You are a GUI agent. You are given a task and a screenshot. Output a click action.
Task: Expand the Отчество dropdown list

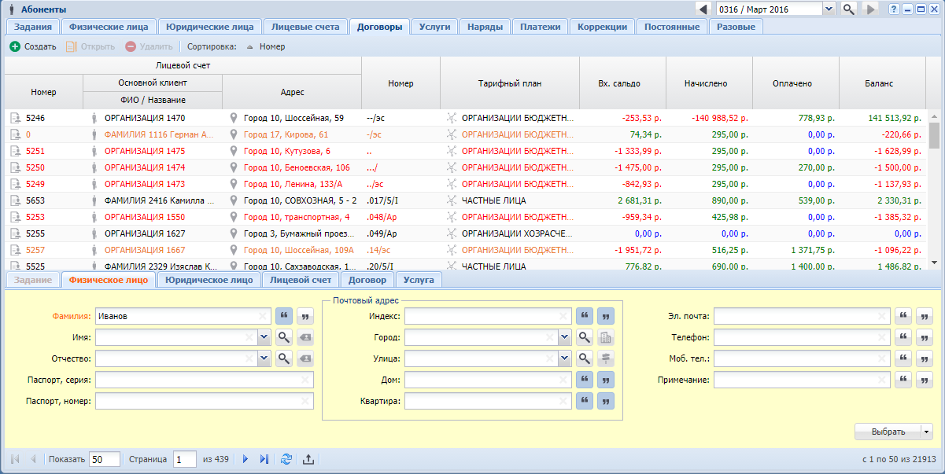264,358
